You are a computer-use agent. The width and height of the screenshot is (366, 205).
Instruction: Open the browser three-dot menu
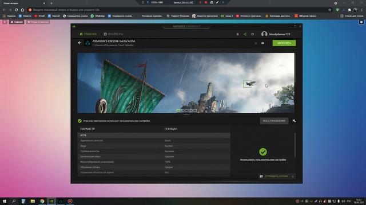(362, 10)
